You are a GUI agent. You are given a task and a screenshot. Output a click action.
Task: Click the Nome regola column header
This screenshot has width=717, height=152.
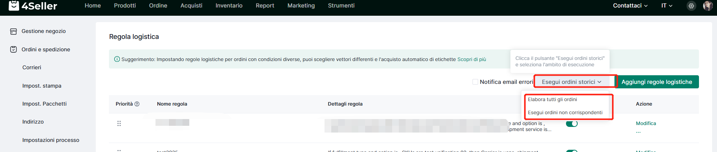tap(172, 104)
